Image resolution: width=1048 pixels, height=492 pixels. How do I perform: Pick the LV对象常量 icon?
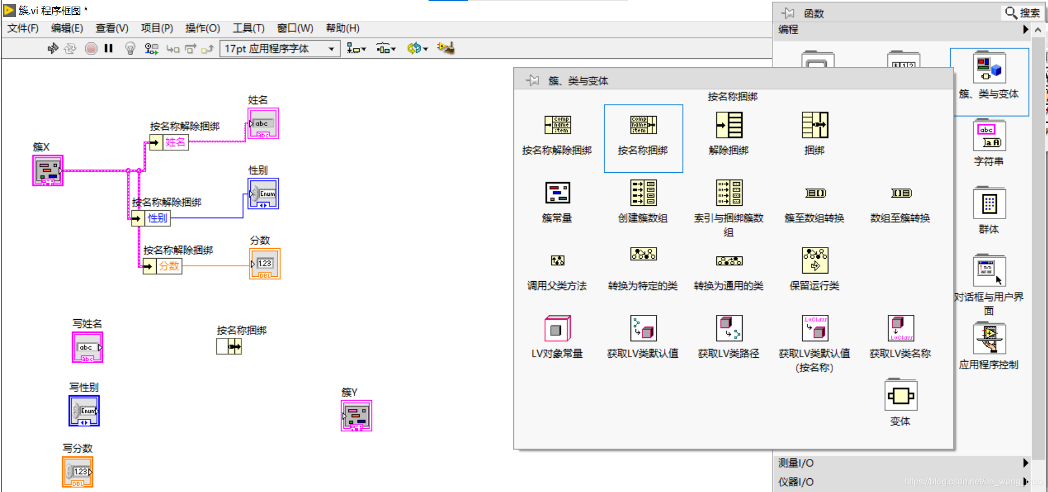557,329
